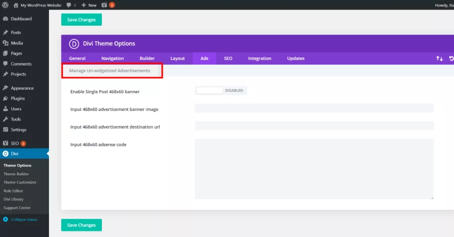Switch to the Builder tab
The image size is (454, 237).
(147, 58)
